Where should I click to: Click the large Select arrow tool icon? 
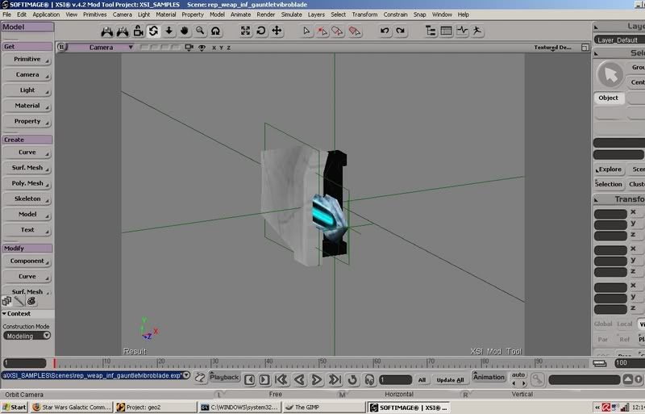coord(610,74)
